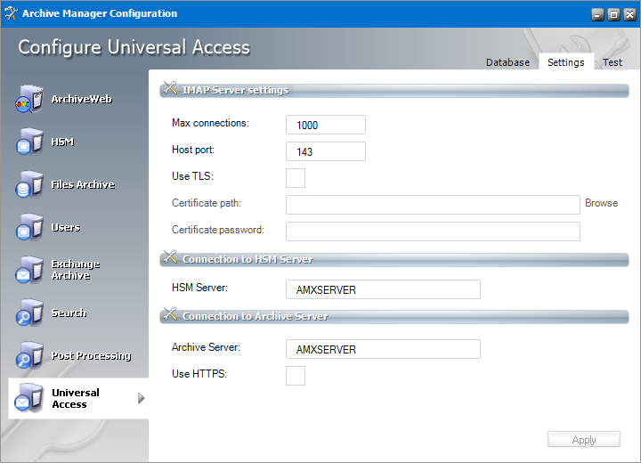Select the HSM sidebar icon
Viewport: 641px width, 463px height.
click(x=28, y=142)
